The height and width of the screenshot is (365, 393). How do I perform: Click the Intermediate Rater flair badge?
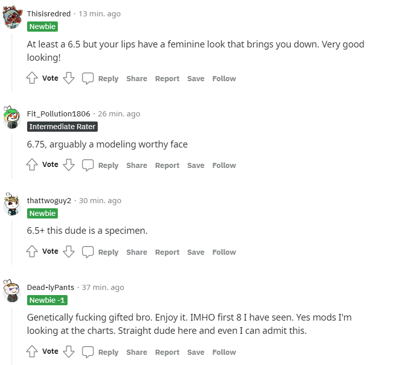62,127
